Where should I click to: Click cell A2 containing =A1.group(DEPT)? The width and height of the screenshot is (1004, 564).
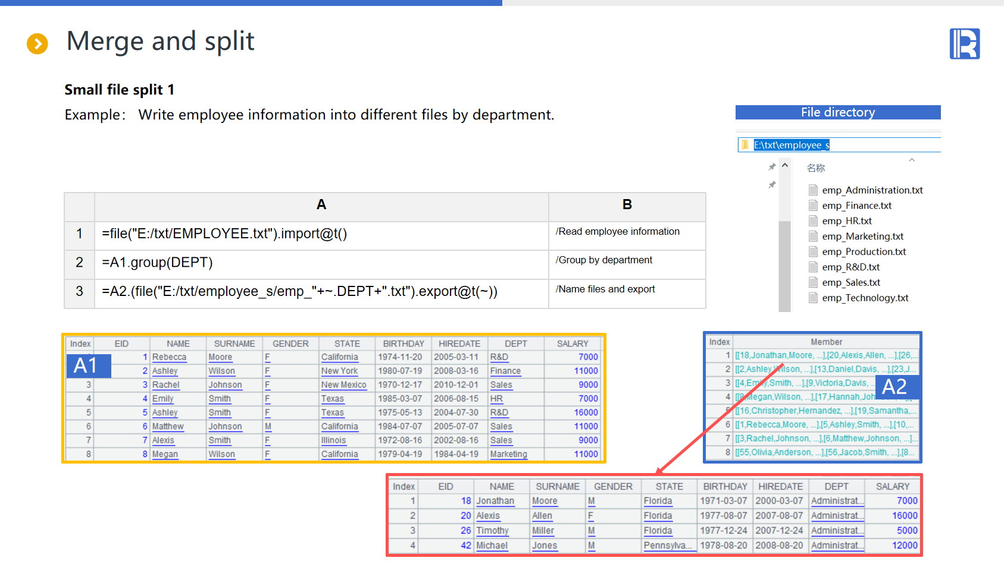tap(321, 263)
